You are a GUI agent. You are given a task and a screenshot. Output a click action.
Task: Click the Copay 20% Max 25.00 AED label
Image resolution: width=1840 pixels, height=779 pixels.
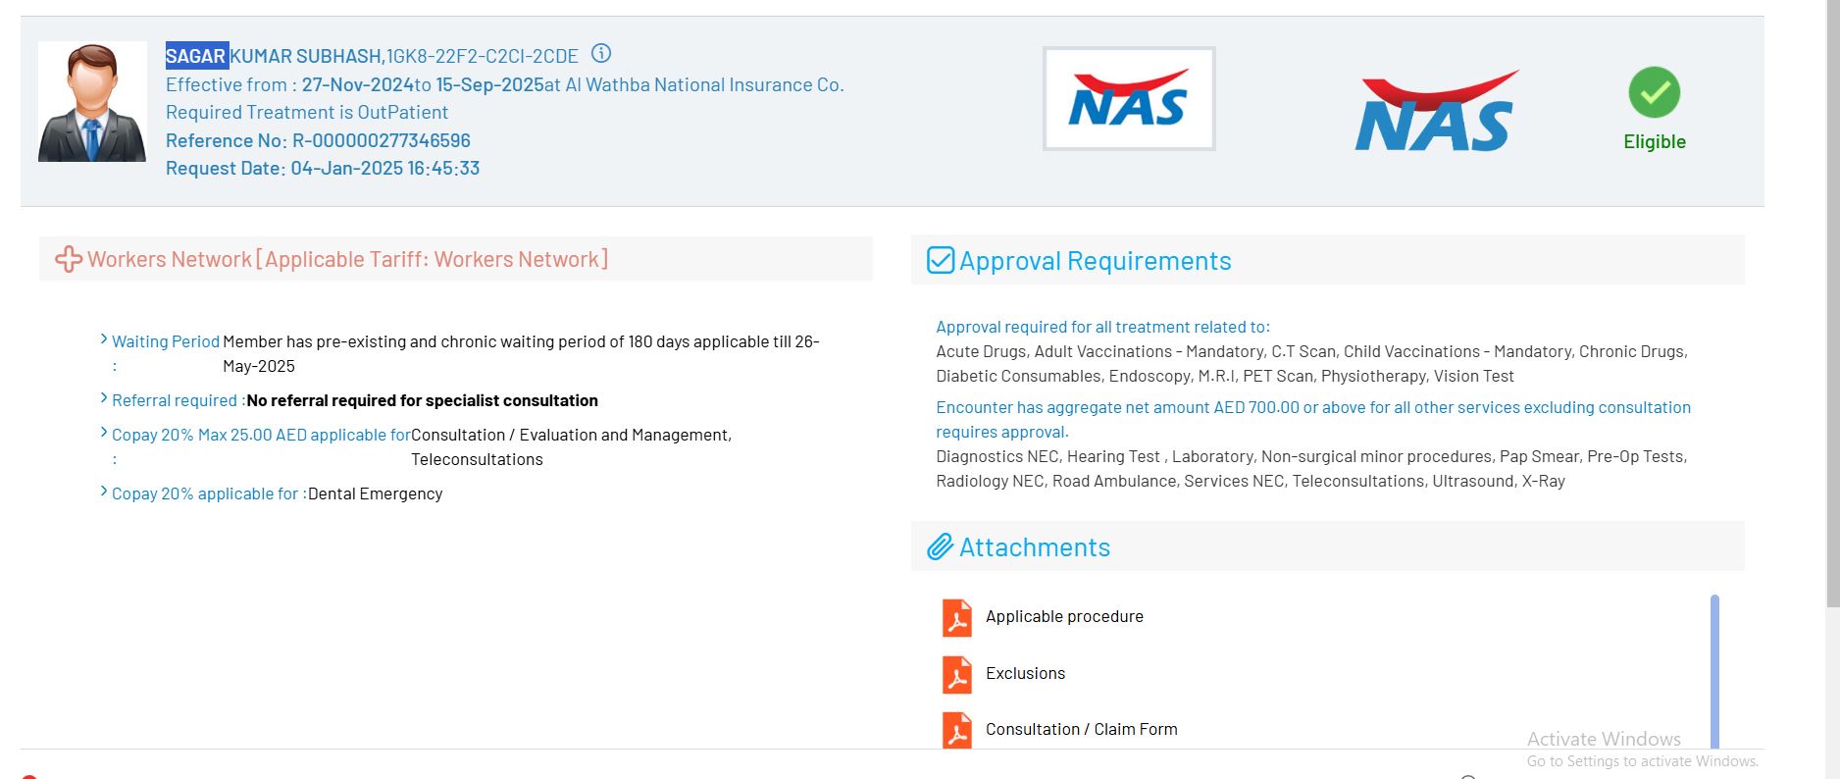(x=261, y=435)
